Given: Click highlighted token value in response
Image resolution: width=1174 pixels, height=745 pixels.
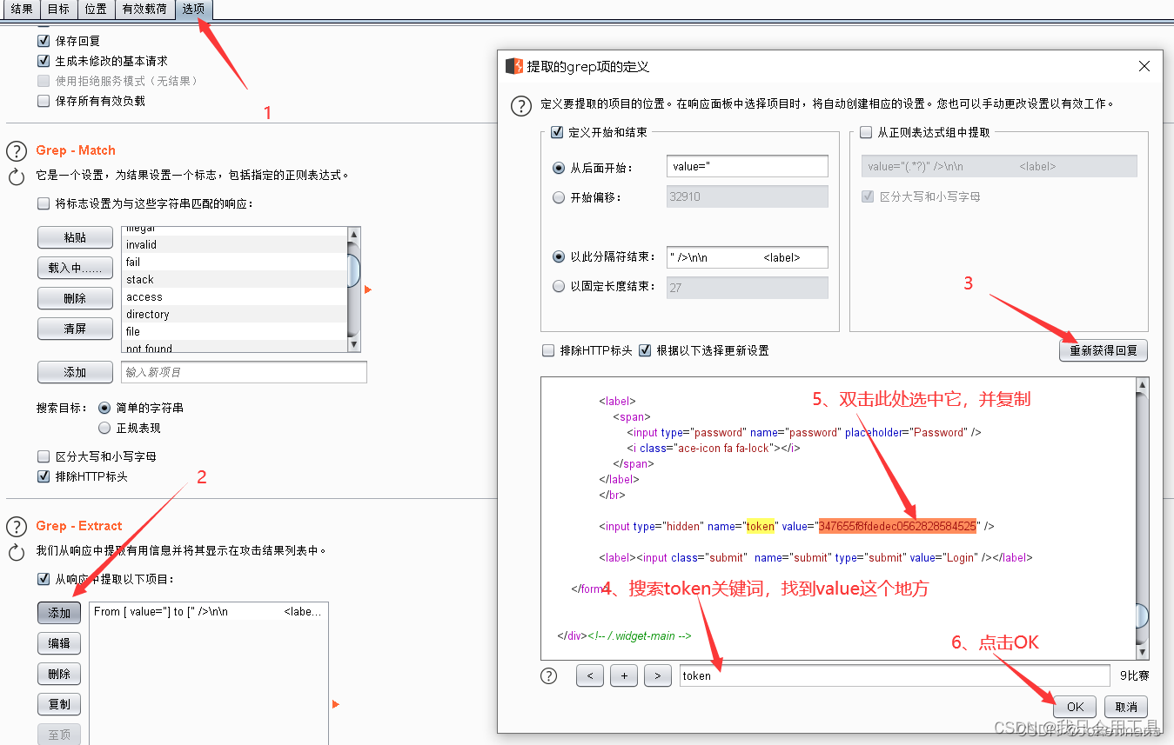Looking at the screenshot, I should point(897,526).
